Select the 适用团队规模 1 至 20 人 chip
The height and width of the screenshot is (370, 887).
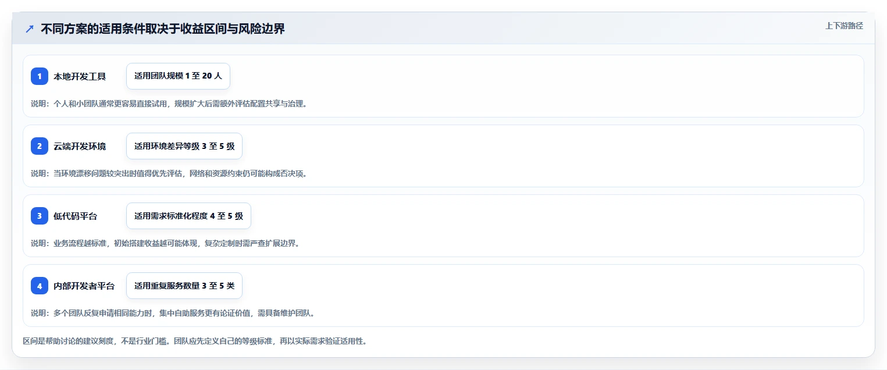point(178,76)
